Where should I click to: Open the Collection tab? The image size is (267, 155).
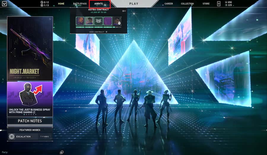coord(187,4)
